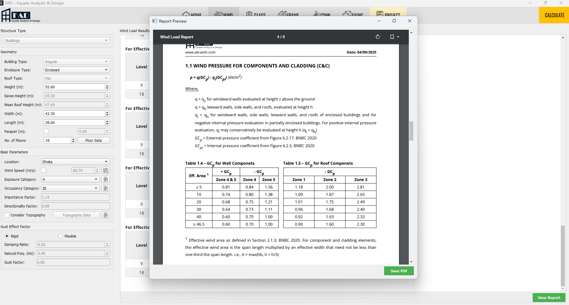Screen dimensions: 569x305
Task: Click the page indicator 4 / 8
Action: (x=281, y=37)
